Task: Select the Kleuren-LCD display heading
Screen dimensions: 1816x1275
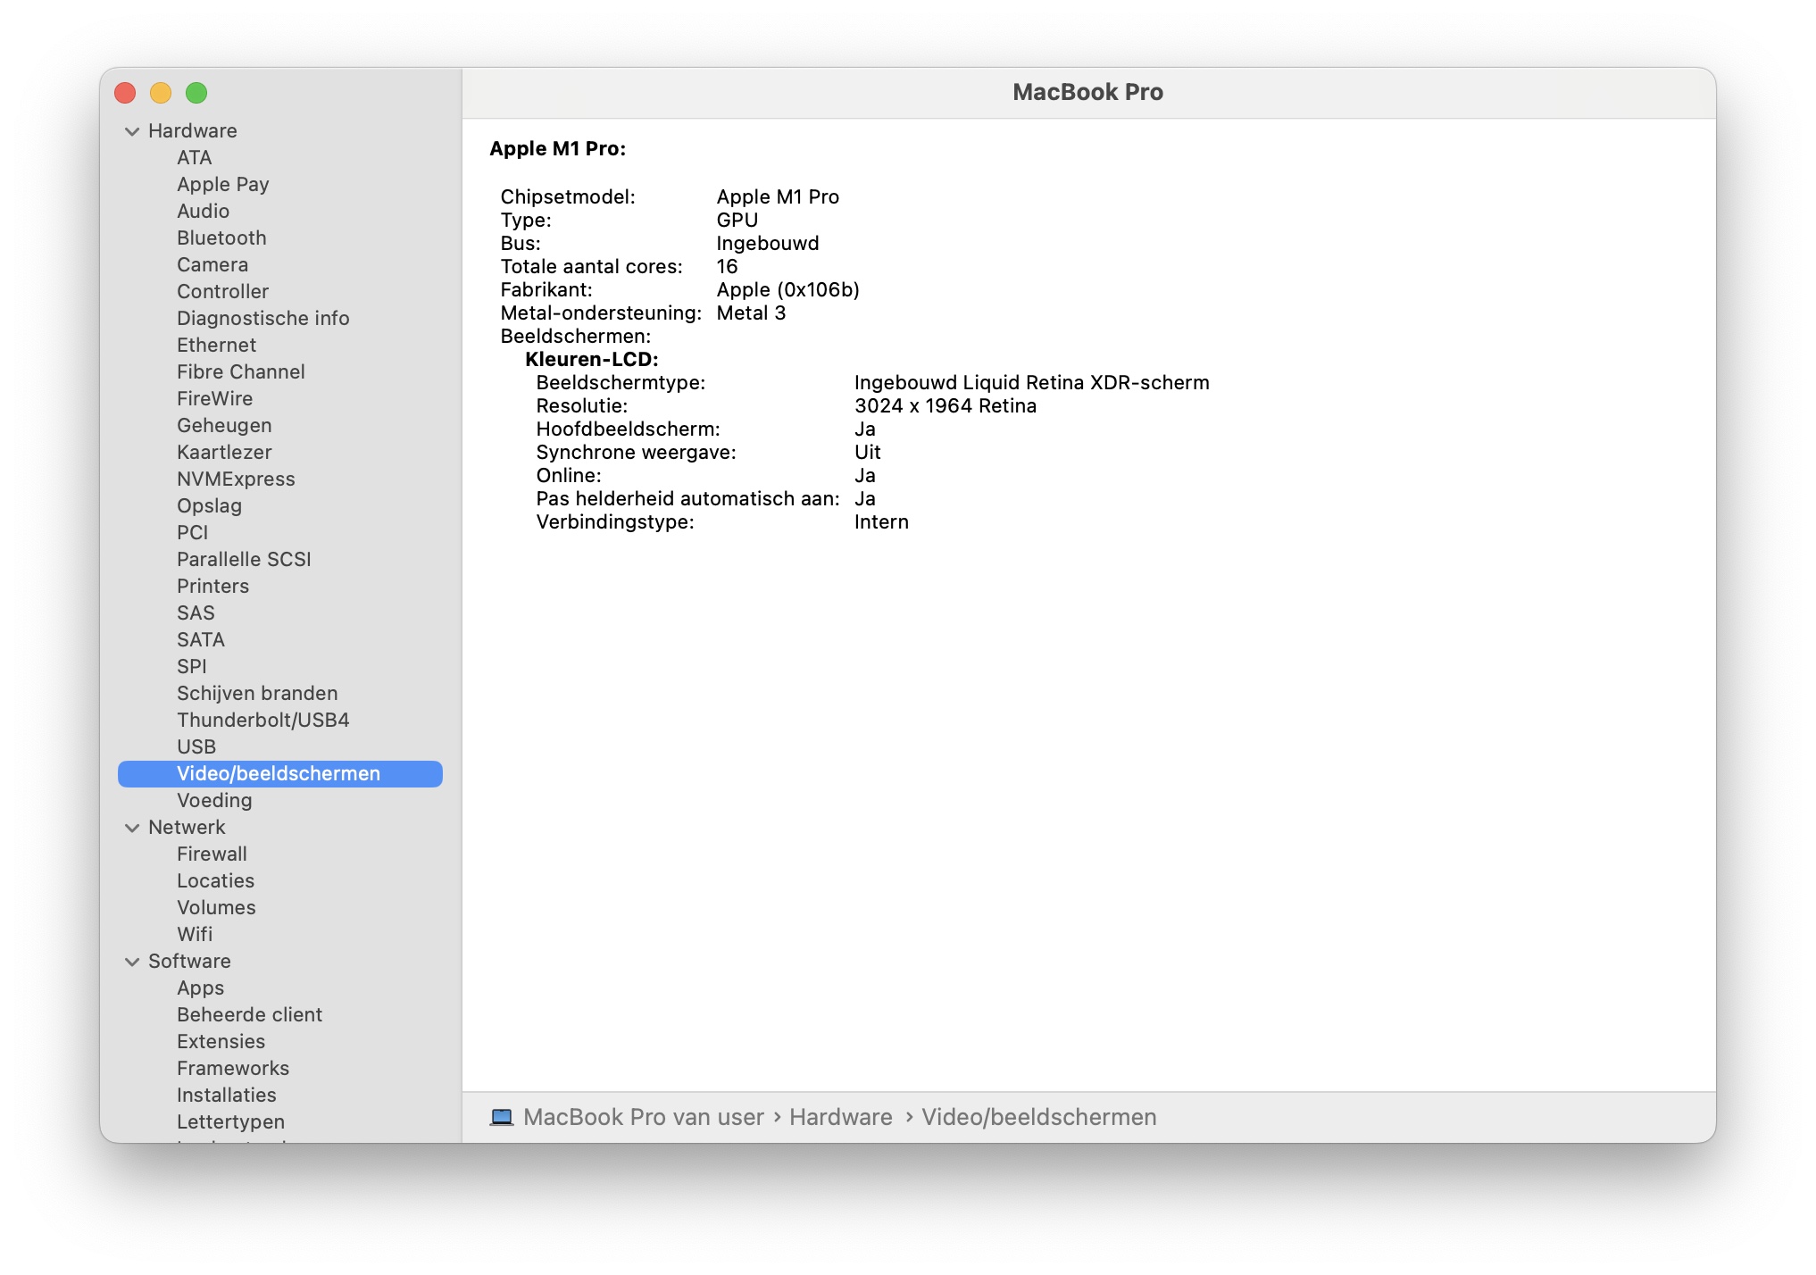Action: (x=591, y=359)
